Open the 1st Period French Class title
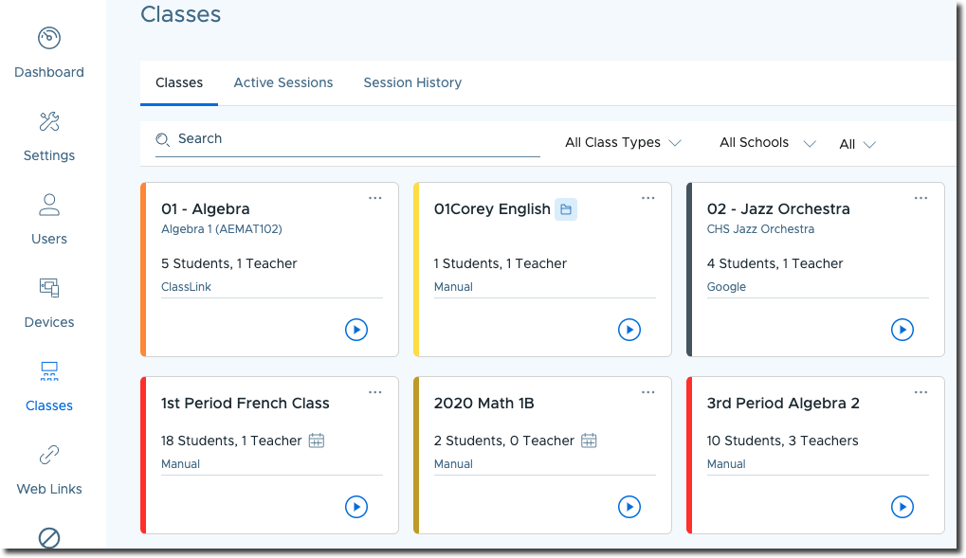This screenshot has width=966, height=558. click(246, 404)
